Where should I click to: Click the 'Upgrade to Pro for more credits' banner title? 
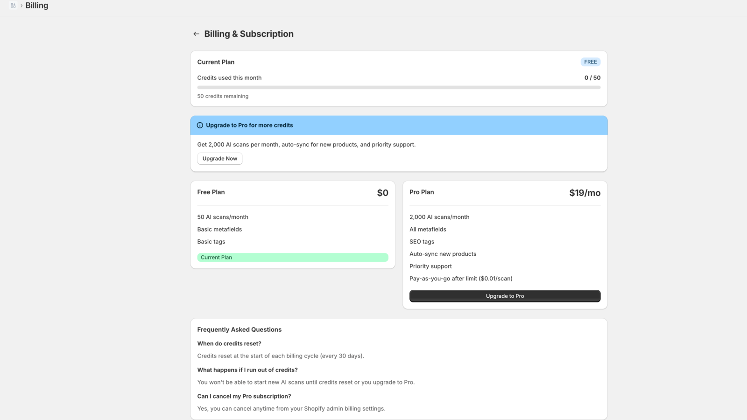click(249, 126)
